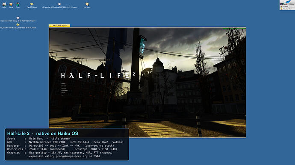Click the HALF-LIFE 2 - OpenGL window tab
The width and height of the screenshot is (295, 165).
coord(59,26)
